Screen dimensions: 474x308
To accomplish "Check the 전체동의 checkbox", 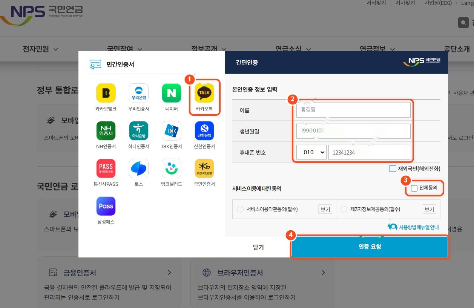I will click(414, 188).
